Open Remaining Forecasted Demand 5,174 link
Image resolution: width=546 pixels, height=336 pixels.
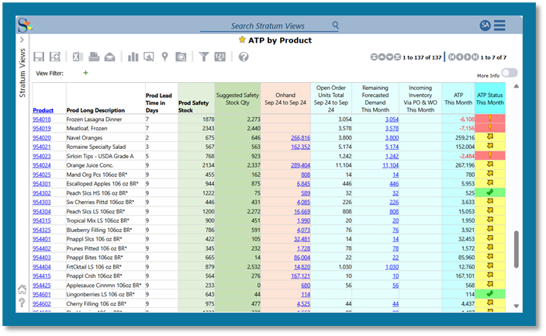(x=392, y=147)
